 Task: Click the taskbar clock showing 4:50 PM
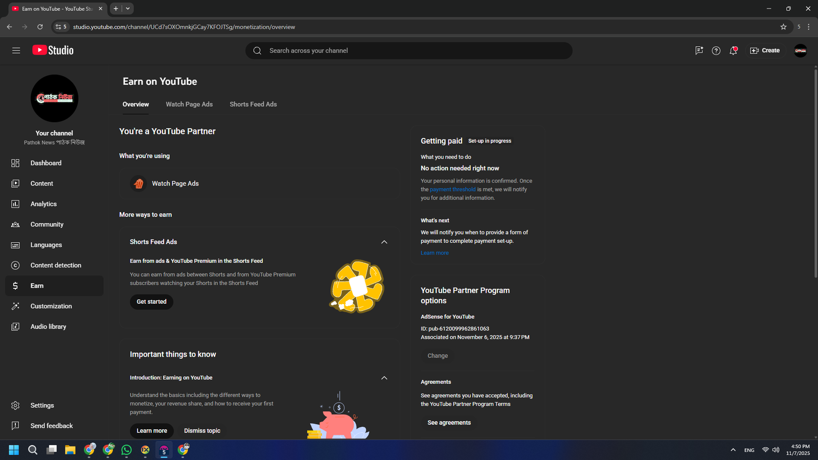(798, 450)
